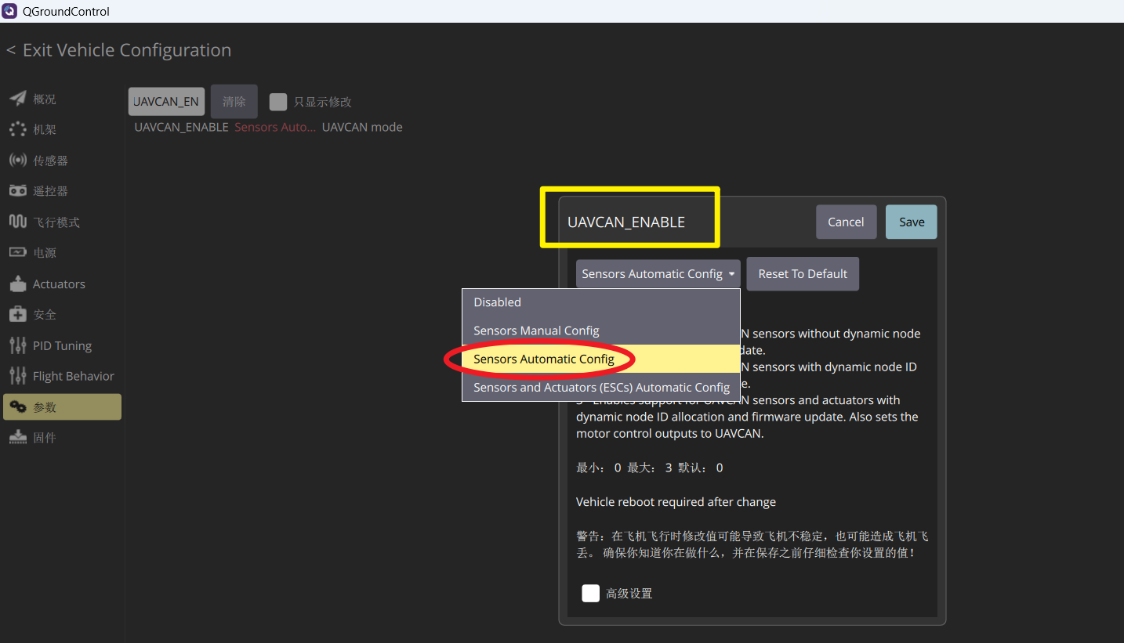Click Reset To Default button

[x=803, y=274]
